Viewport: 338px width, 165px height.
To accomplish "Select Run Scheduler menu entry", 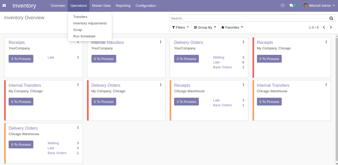I will pyautogui.click(x=84, y=36).
